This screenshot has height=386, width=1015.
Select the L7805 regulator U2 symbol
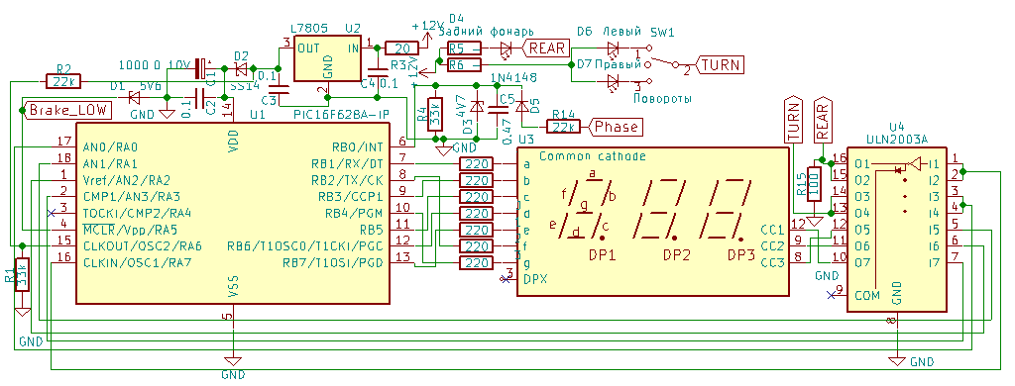click(x=327, y=58)
